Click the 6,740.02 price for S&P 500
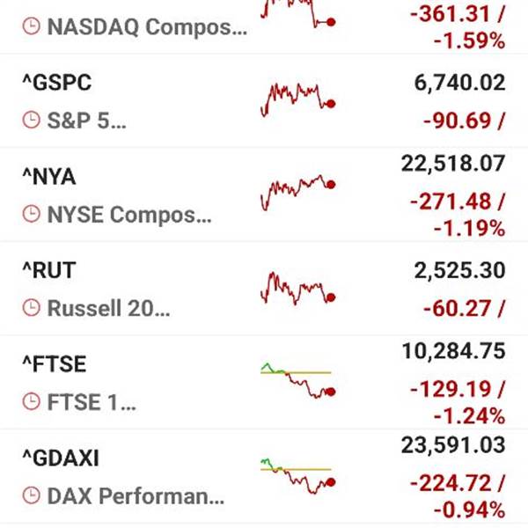528x528 pixels. [459, 83]
